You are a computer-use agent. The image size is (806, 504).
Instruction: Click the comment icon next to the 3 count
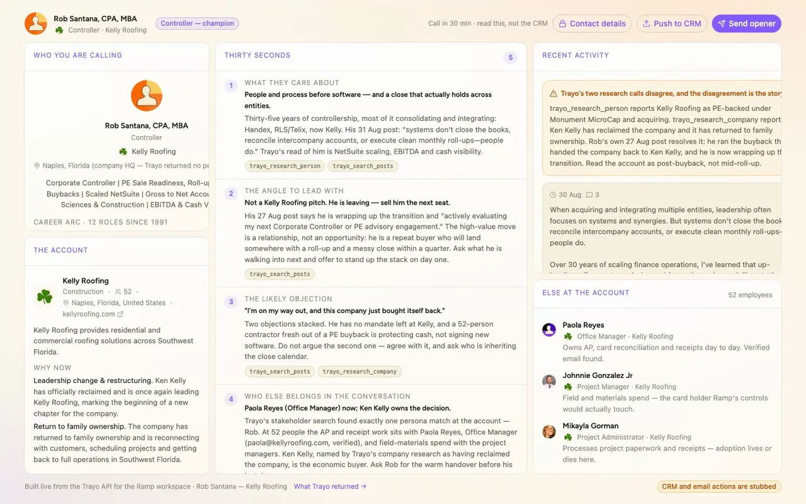[589, 195]
